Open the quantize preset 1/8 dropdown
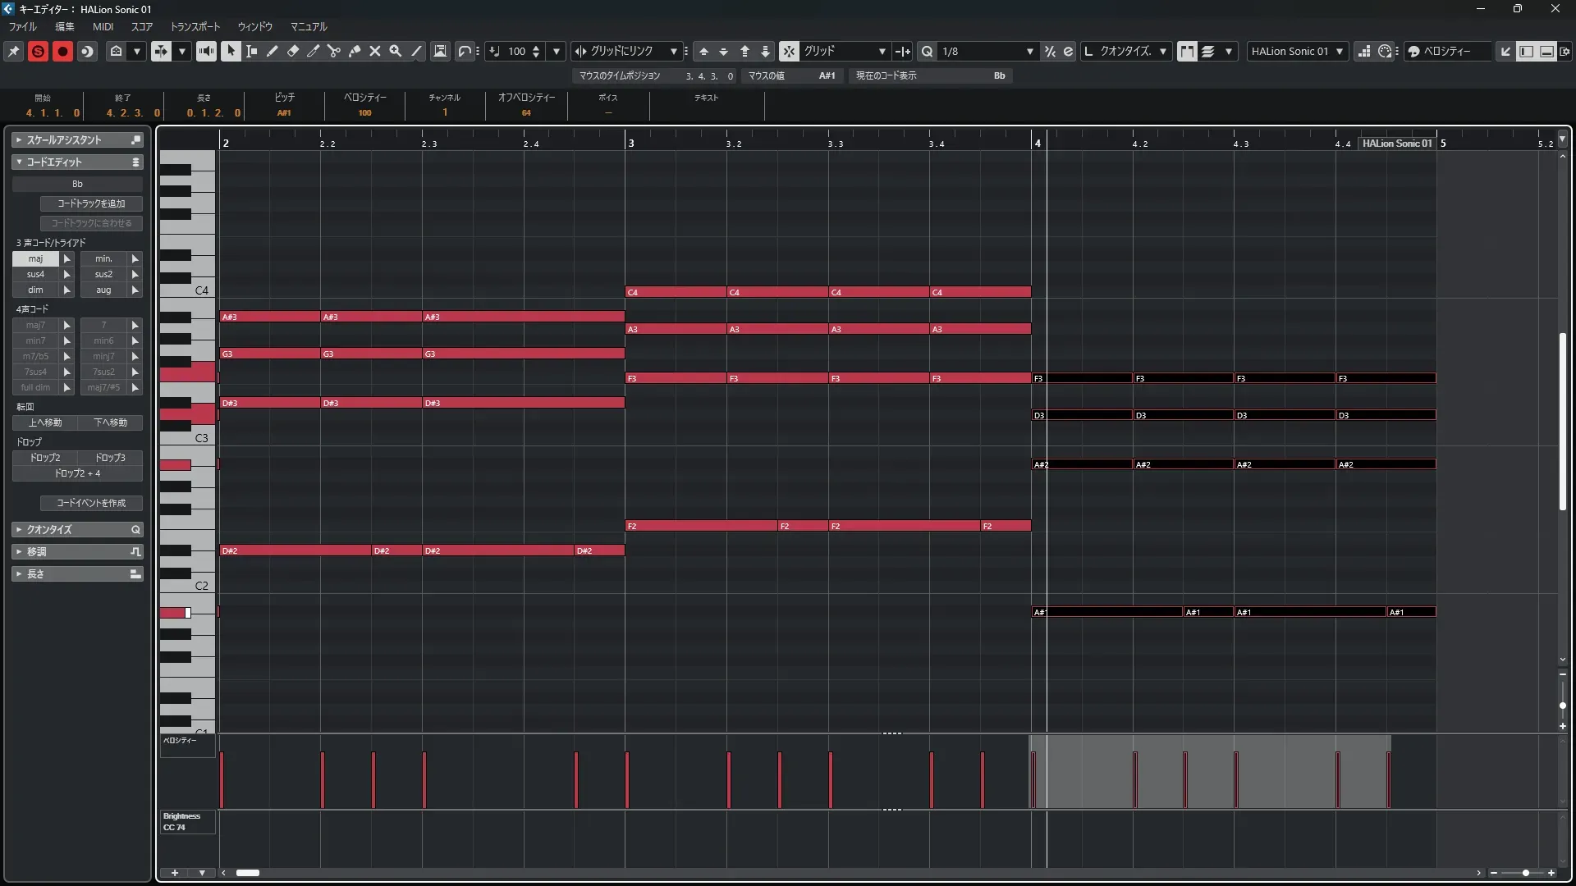1576x886 pixels. pos(987,51)
